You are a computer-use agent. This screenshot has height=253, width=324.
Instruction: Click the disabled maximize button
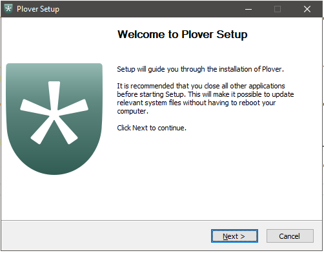tap(278, 9)
